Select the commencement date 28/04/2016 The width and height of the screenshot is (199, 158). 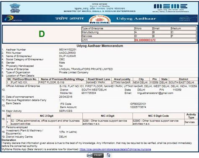click(x=65, y=97)
